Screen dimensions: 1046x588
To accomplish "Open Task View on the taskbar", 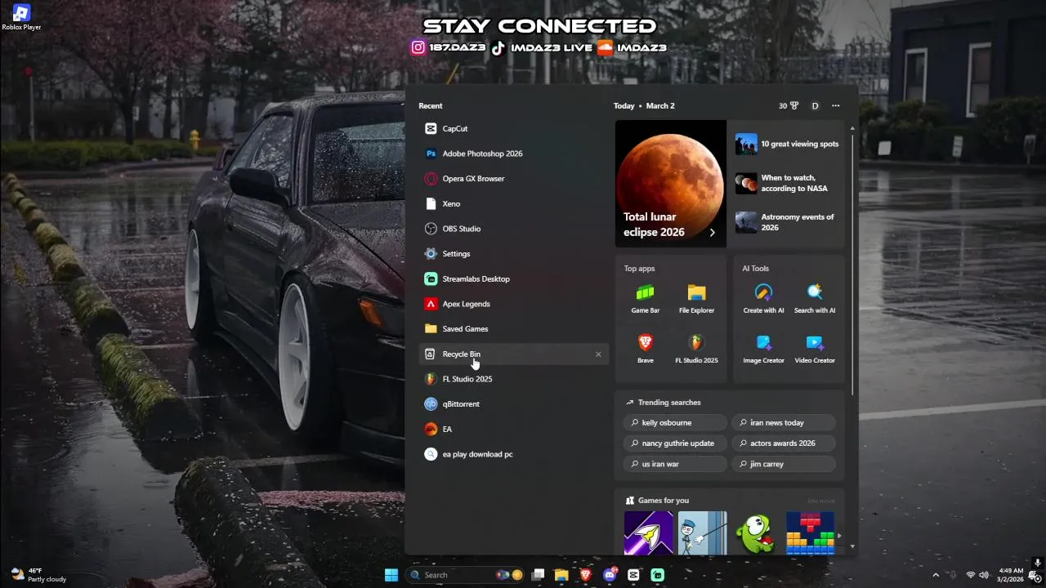I will click(x=538, y=575).
